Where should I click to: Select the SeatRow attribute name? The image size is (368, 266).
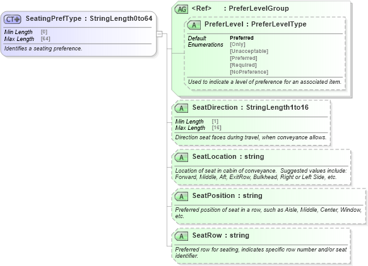(x=207, y=235)
